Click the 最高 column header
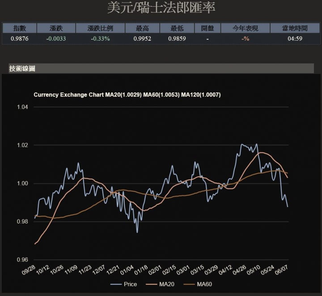 [x=142, y=28]
